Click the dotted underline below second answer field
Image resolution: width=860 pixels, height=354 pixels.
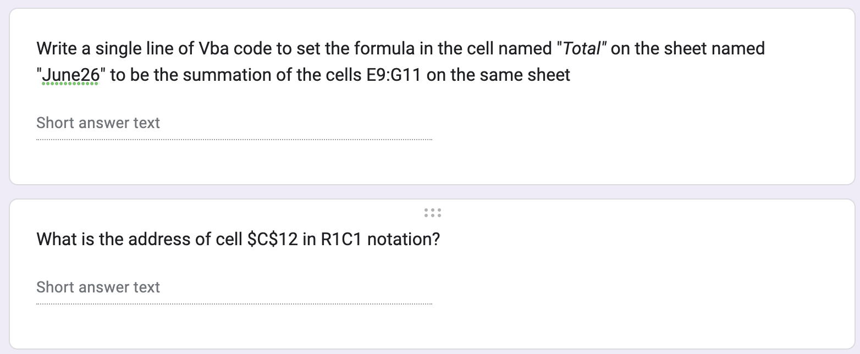[234, 304]
